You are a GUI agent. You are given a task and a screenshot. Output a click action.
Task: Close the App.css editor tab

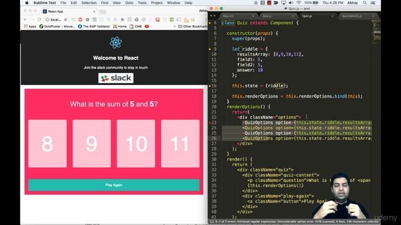pyautogui.click(x=253, y=16)
